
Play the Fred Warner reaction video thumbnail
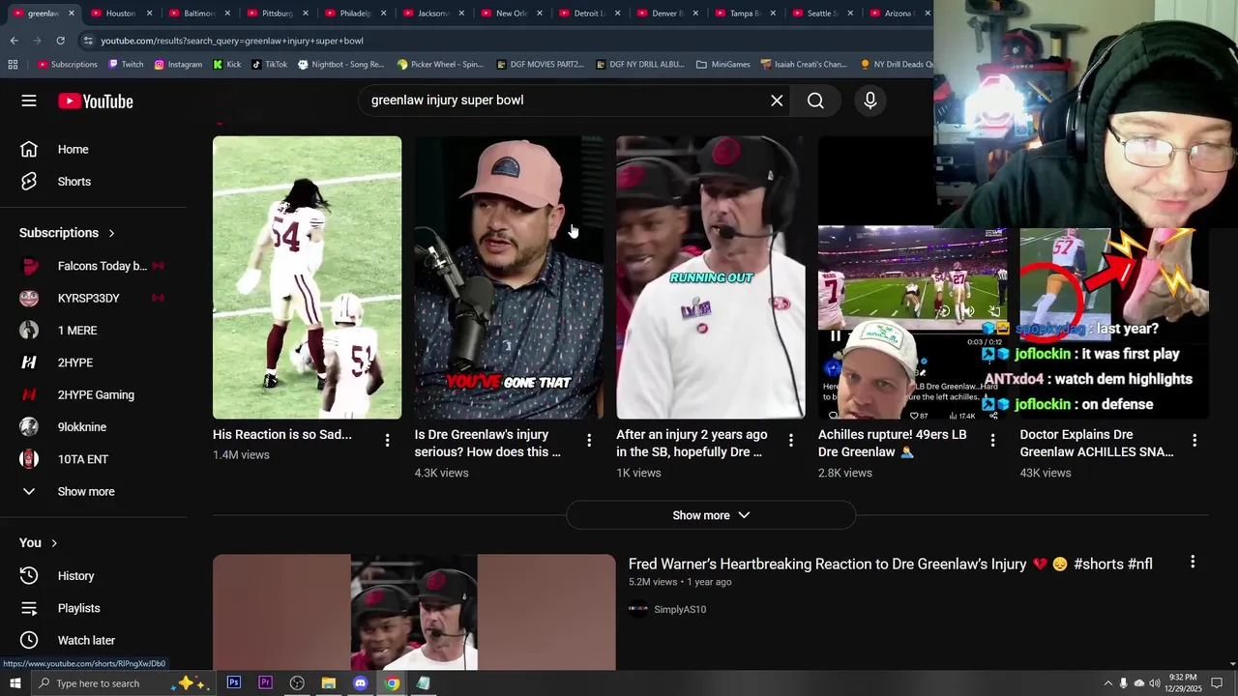414,612
